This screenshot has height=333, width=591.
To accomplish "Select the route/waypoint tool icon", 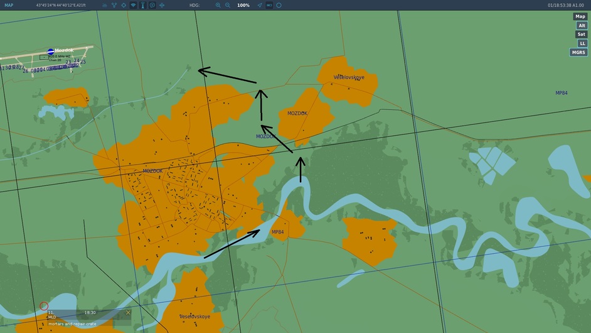I will point(114,5).
